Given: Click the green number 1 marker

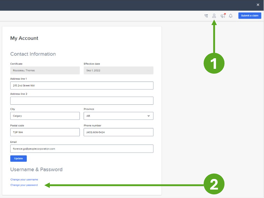Looking at the screenshot, I should click(x=214, y=64).
